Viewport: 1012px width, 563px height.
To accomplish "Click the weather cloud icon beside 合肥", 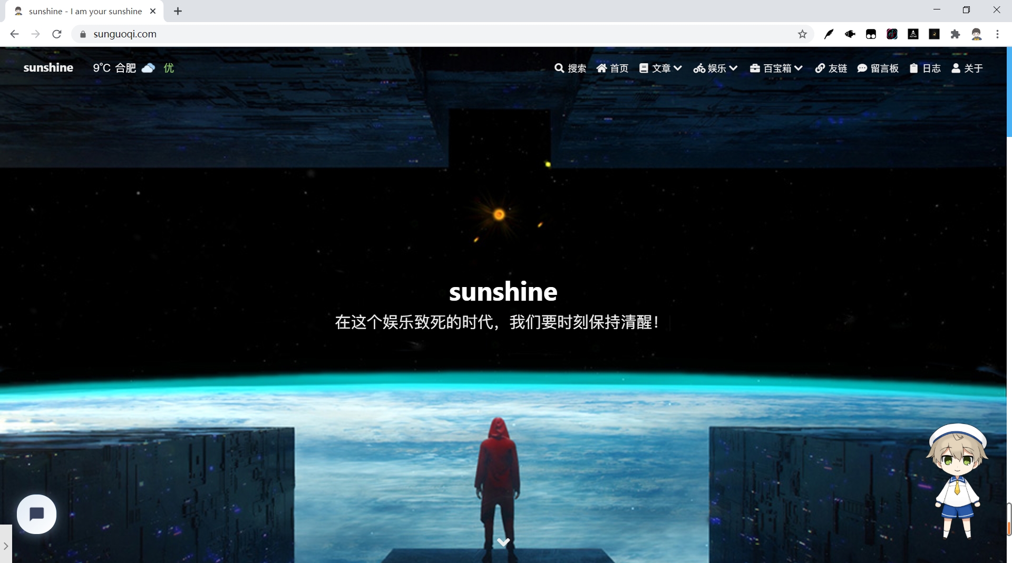I will (x=148, y=68).
